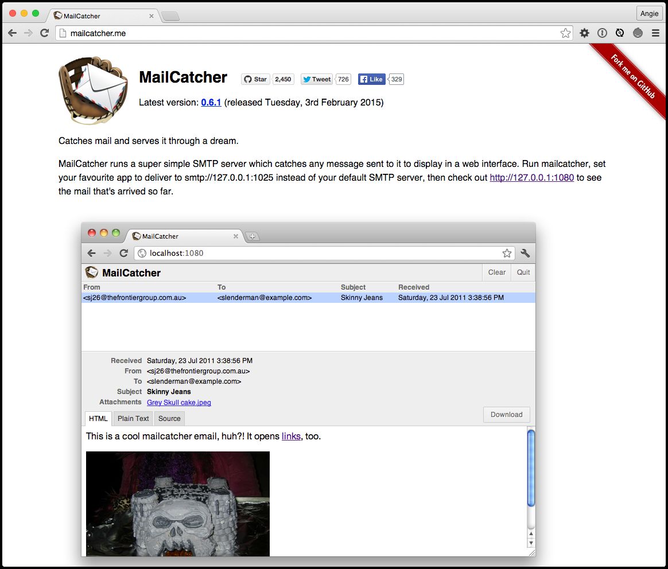This screenshot has height=569, width=668.
Task: Click the Subject column header
Action: coord(353,287)
